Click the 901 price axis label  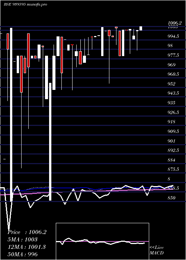coord(171,141)
